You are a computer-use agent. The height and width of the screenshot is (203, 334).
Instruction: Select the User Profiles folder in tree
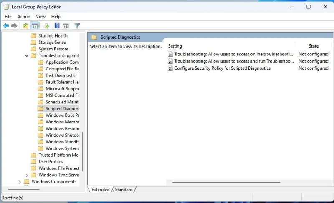click(51, 162)
